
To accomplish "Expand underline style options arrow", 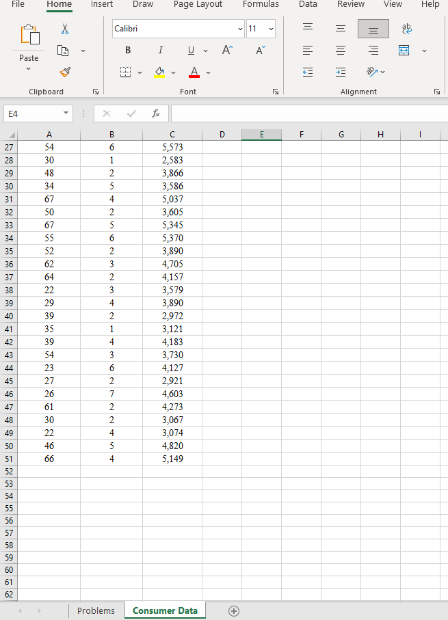I will click(x=205, y=51).
